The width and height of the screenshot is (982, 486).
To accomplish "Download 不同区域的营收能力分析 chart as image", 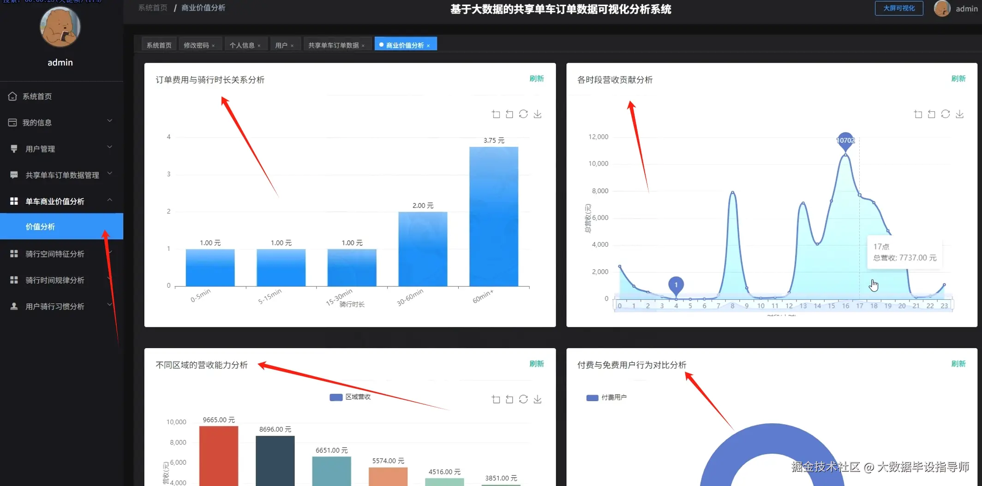I will [537, 399].
